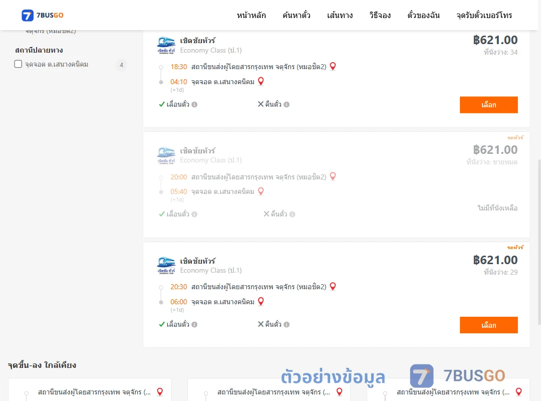Click the ไม่มีที่นั่งเหลือ sold-out notice
This screenshot has height=401, width=541.
point(497,208)
